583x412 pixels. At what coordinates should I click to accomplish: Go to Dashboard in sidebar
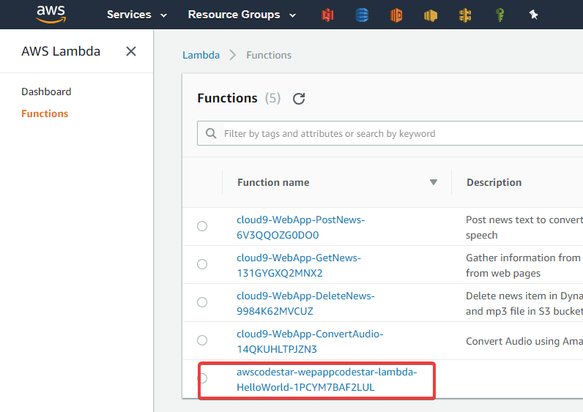tap(46, 91)
